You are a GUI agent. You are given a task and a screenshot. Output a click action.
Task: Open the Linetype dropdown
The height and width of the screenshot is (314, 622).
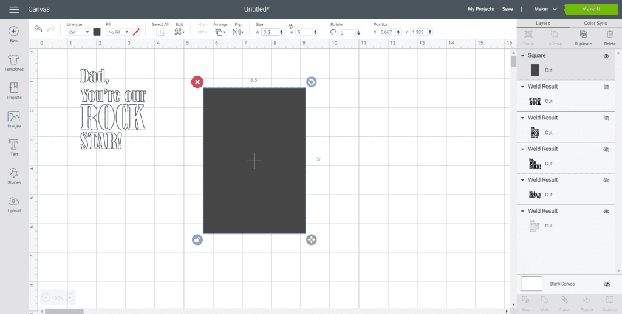coord(78,32)
